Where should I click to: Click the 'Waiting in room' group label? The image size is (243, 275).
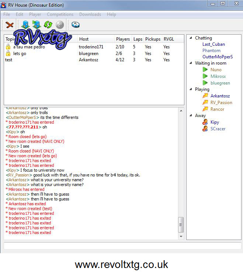[211, 63]
